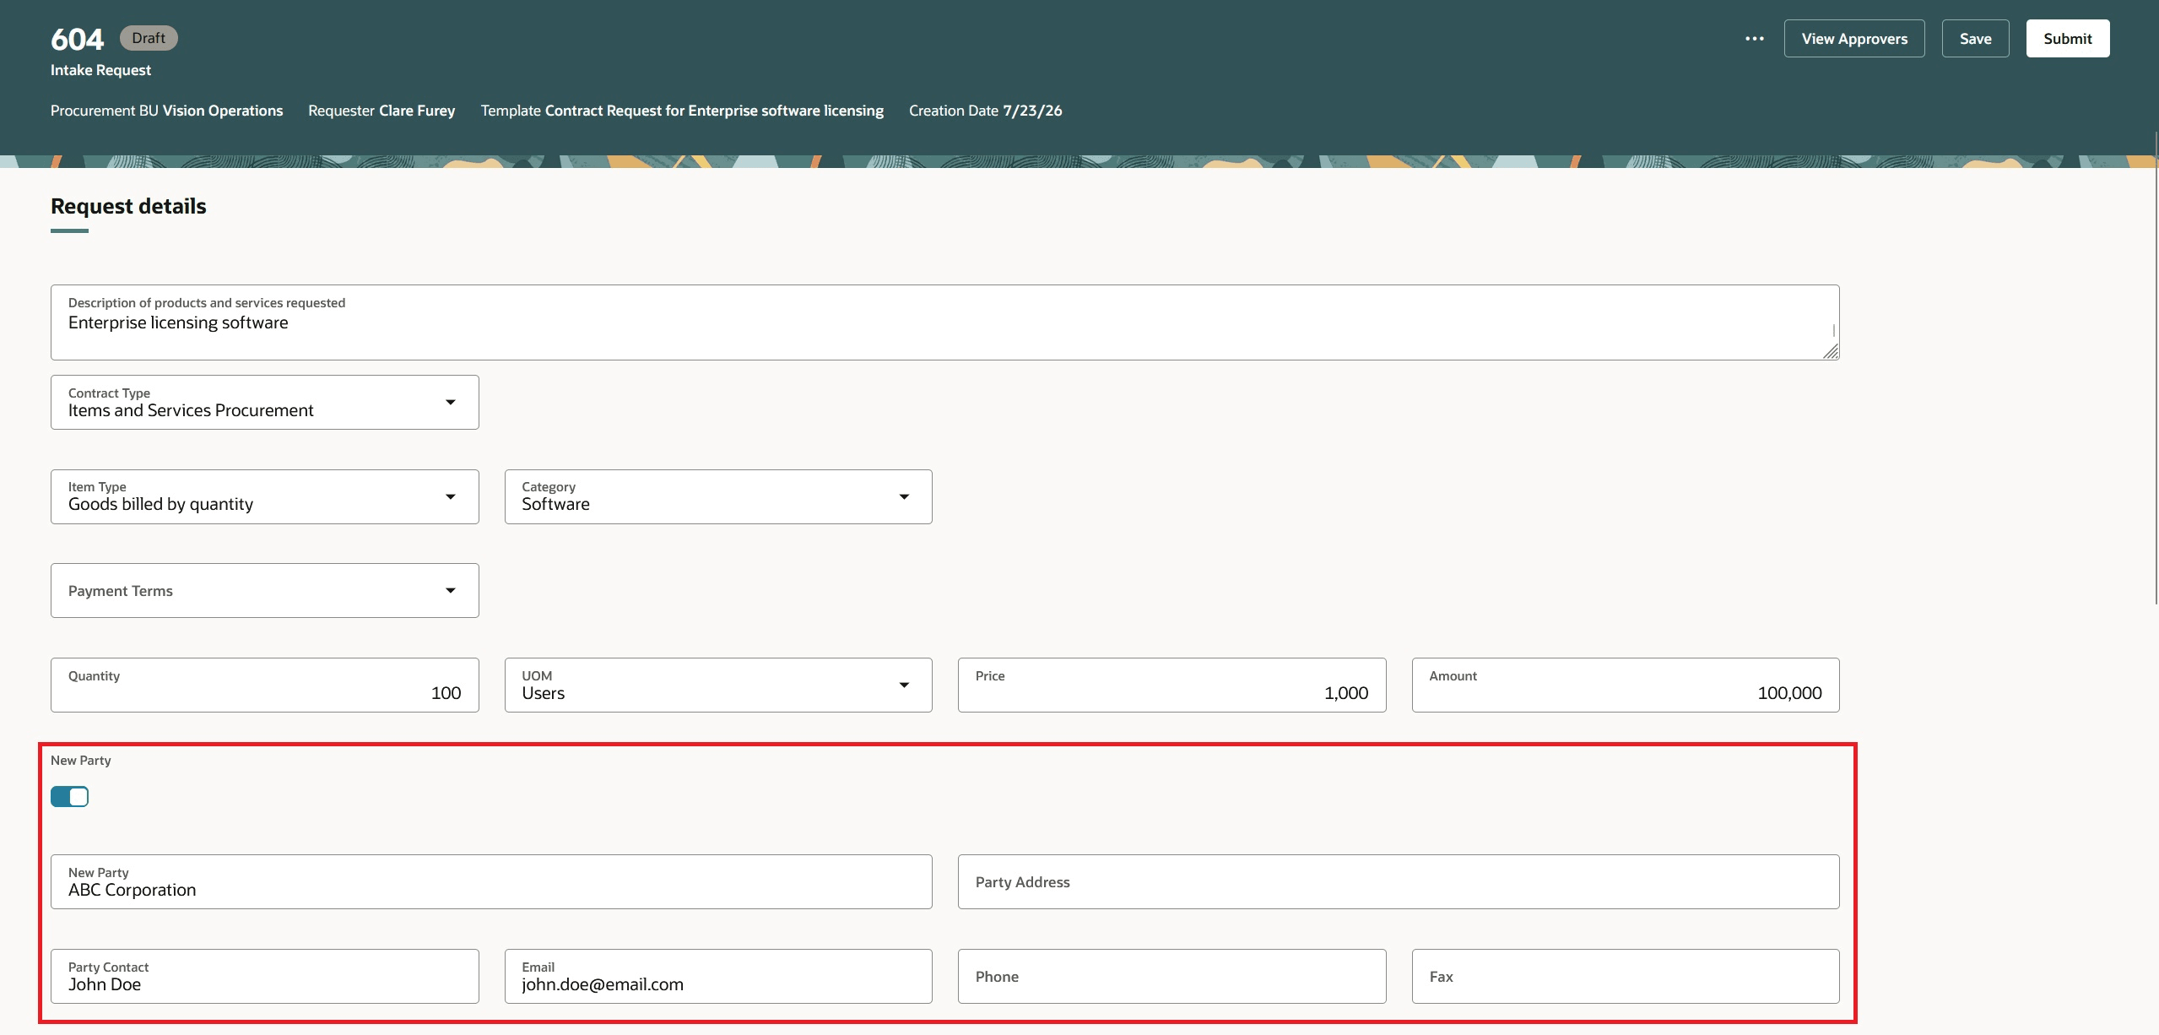This screenshot has height=1035, width=2159.
Task: Toggle off the New Party switch
Action: (69, 797)
